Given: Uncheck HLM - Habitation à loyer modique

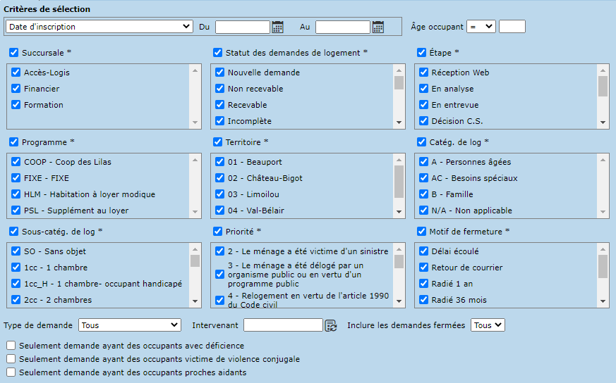Looking at the screenshot, I should tap(16, 194).
